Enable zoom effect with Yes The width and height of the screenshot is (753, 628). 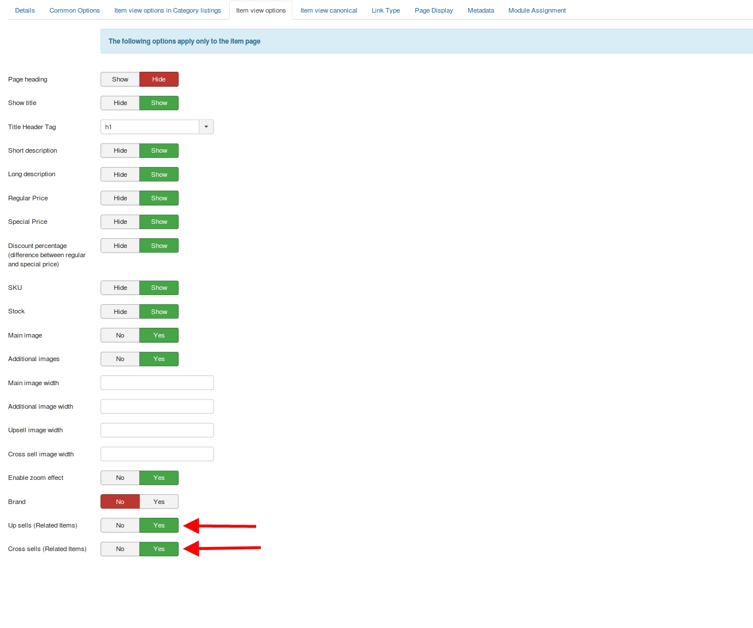pyautogui.click(x=159, y=478)
